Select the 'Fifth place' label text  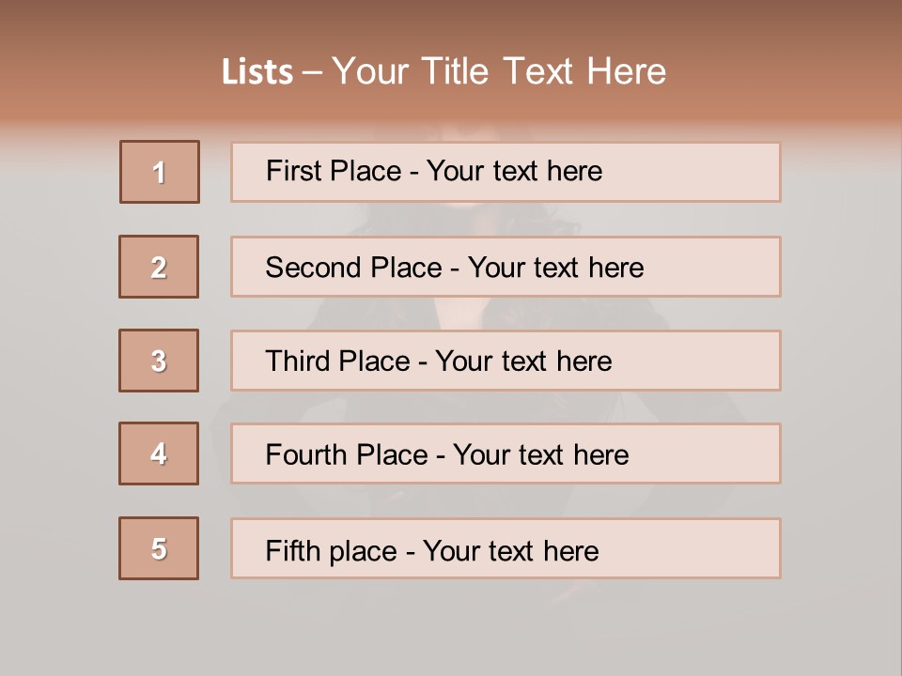331,550
